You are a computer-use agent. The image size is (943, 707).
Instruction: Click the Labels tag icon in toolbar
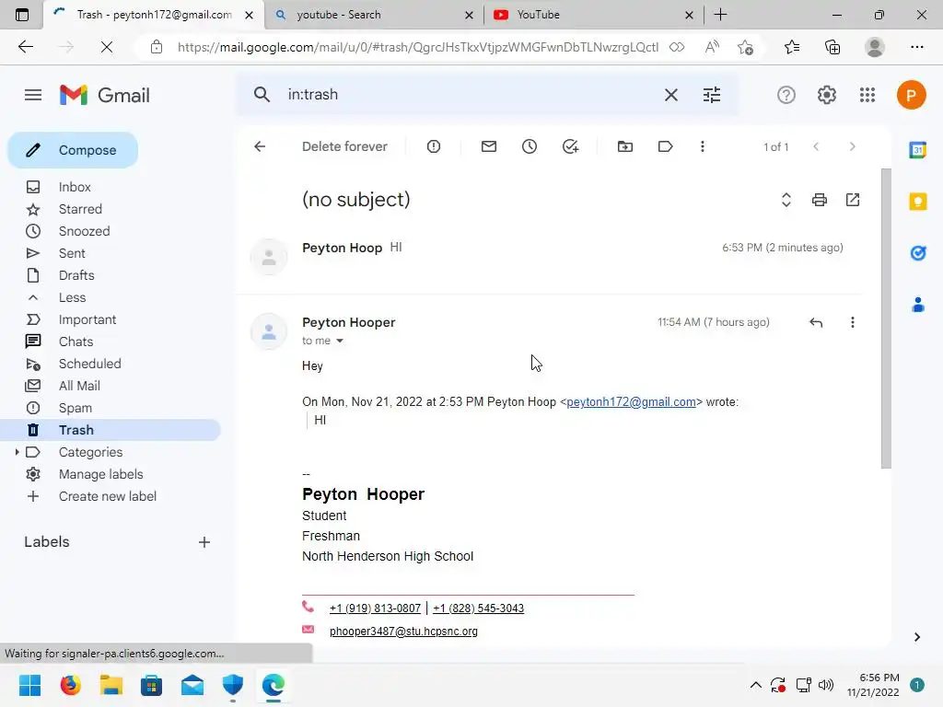click(665, 146)
